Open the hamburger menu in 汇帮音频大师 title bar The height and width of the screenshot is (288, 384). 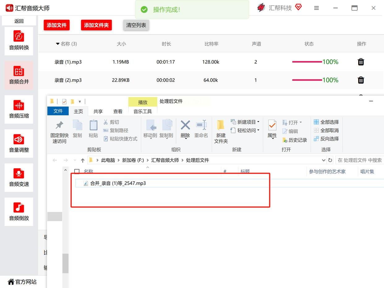tap(316, 8)
